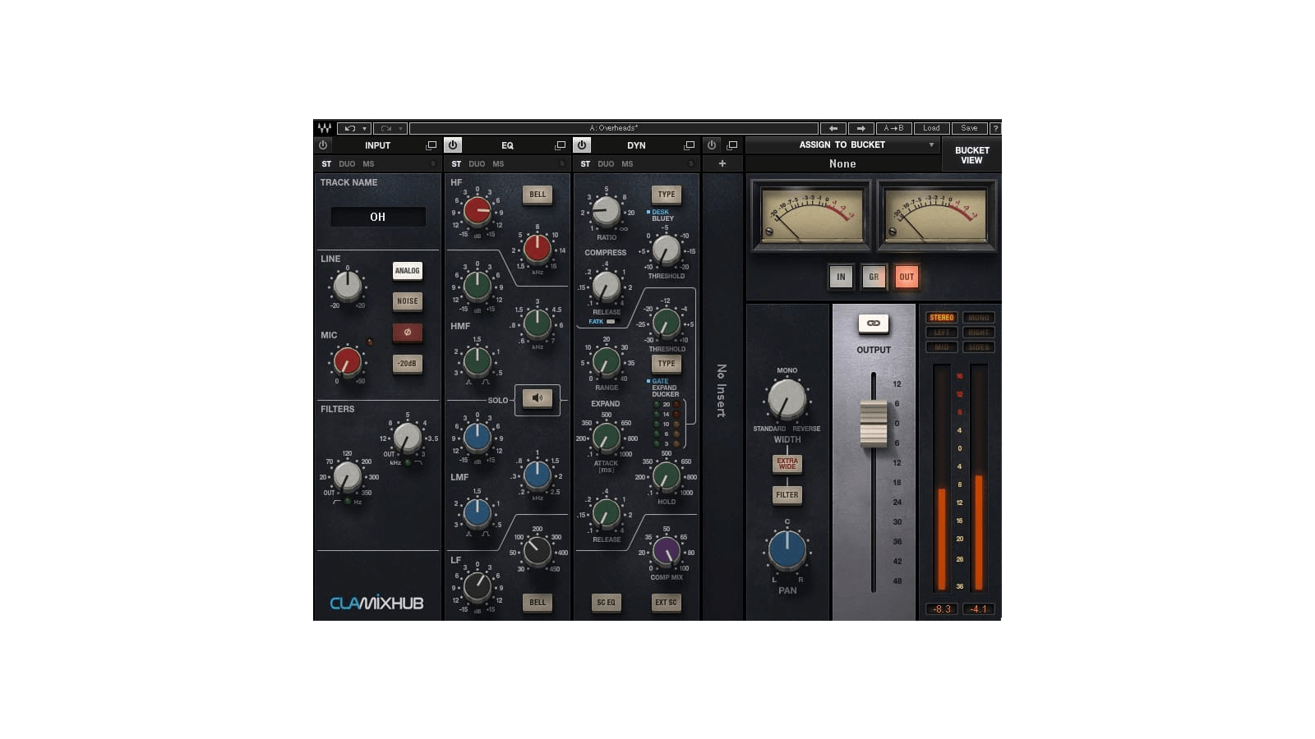Screen dimensions: 1315x739
Task: Click the width FILTER button
Action: pos(787,495)
